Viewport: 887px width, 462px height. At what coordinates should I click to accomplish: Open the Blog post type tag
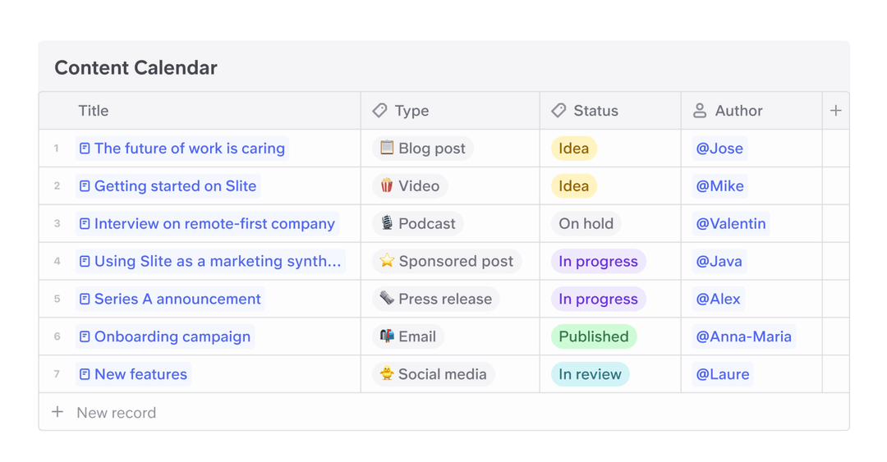click(x=422, y=149)
